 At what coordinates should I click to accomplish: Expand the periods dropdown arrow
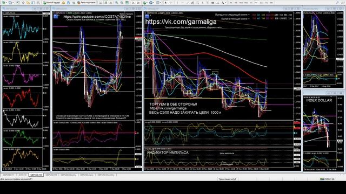(154, 3)
